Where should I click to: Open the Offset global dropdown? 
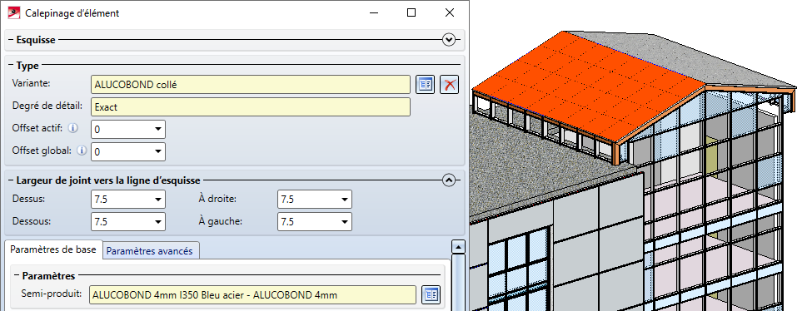pos(158,151)
